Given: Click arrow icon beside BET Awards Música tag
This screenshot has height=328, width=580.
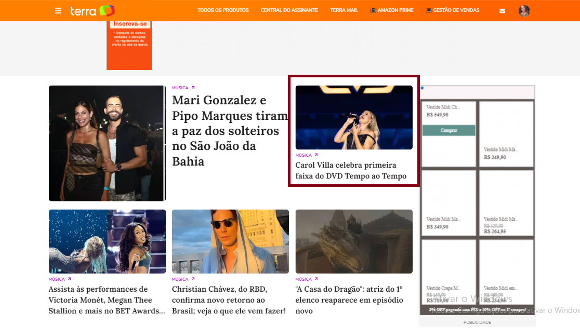Looking at the screenshot, I should point(70,279).
